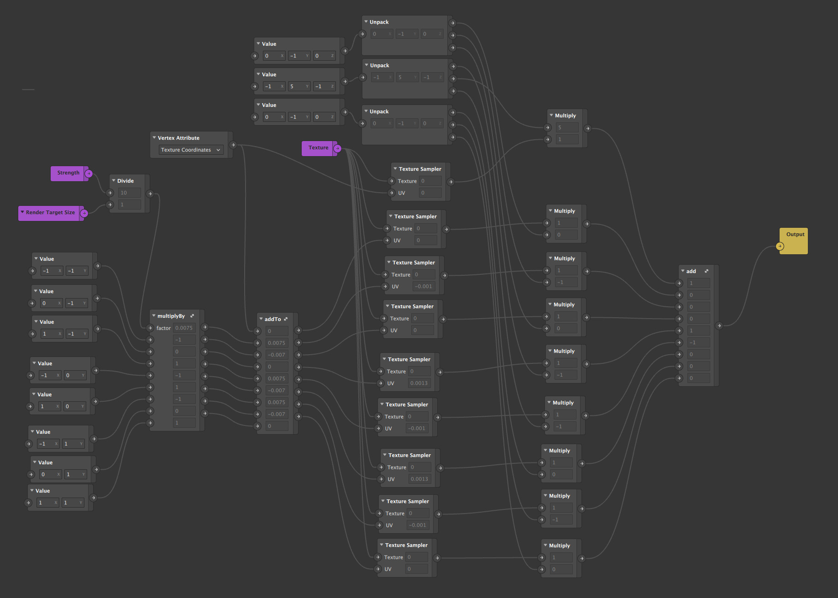Click input port of Unpack node -1, 5, -1
Viewport: 838px width, 598px height.
[363, 77]
